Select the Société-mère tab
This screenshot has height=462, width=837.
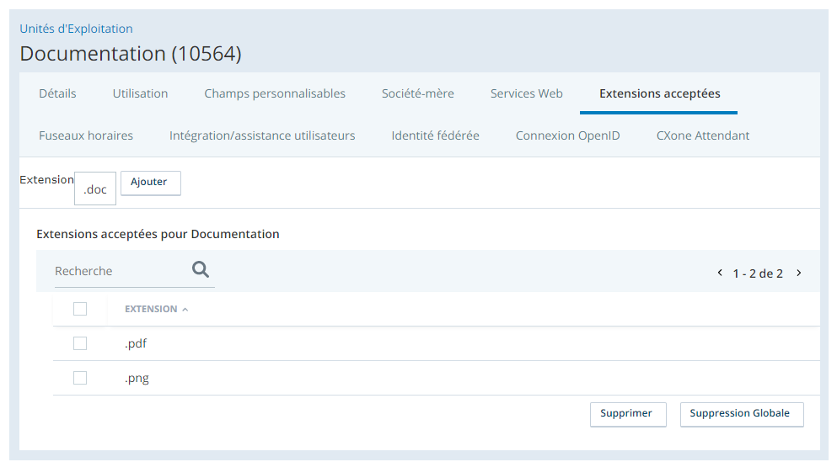tap(418, 93)
